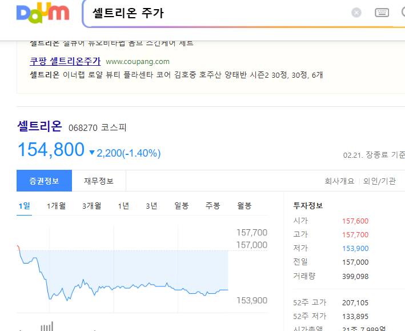Open the Daum logo home page

(43, 13)
